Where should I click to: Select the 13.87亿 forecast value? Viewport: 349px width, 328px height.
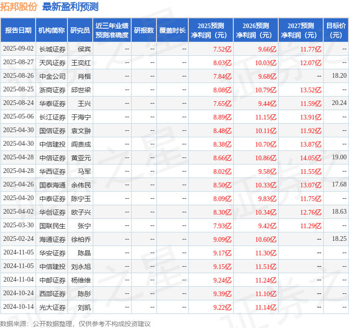pos(311,144)
